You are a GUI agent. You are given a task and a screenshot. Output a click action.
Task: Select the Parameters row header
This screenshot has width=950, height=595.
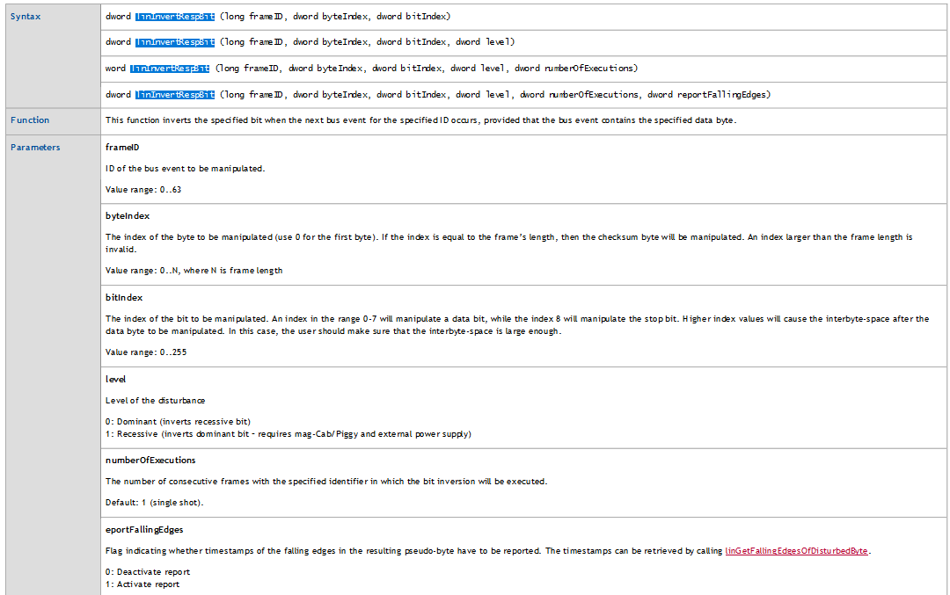click(x=35, y=147)
